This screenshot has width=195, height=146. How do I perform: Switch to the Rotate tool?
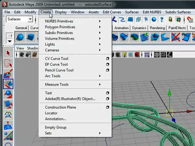point(8,94)
